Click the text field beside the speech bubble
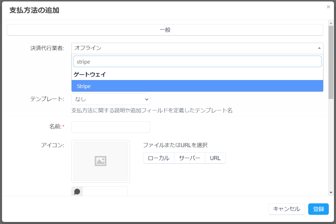This screenshot has width=336, height=224. pyautogui.click(x=105, y=192)
